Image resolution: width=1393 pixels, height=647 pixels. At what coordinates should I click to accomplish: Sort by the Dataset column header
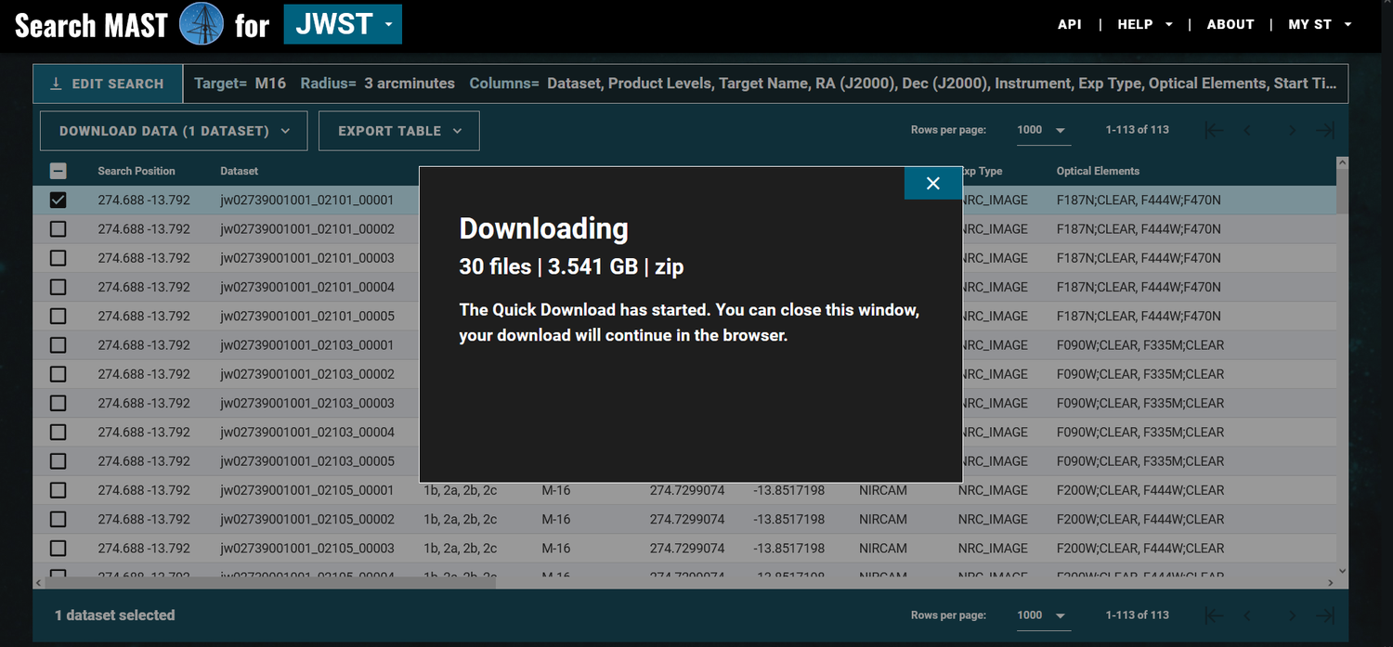240,171
